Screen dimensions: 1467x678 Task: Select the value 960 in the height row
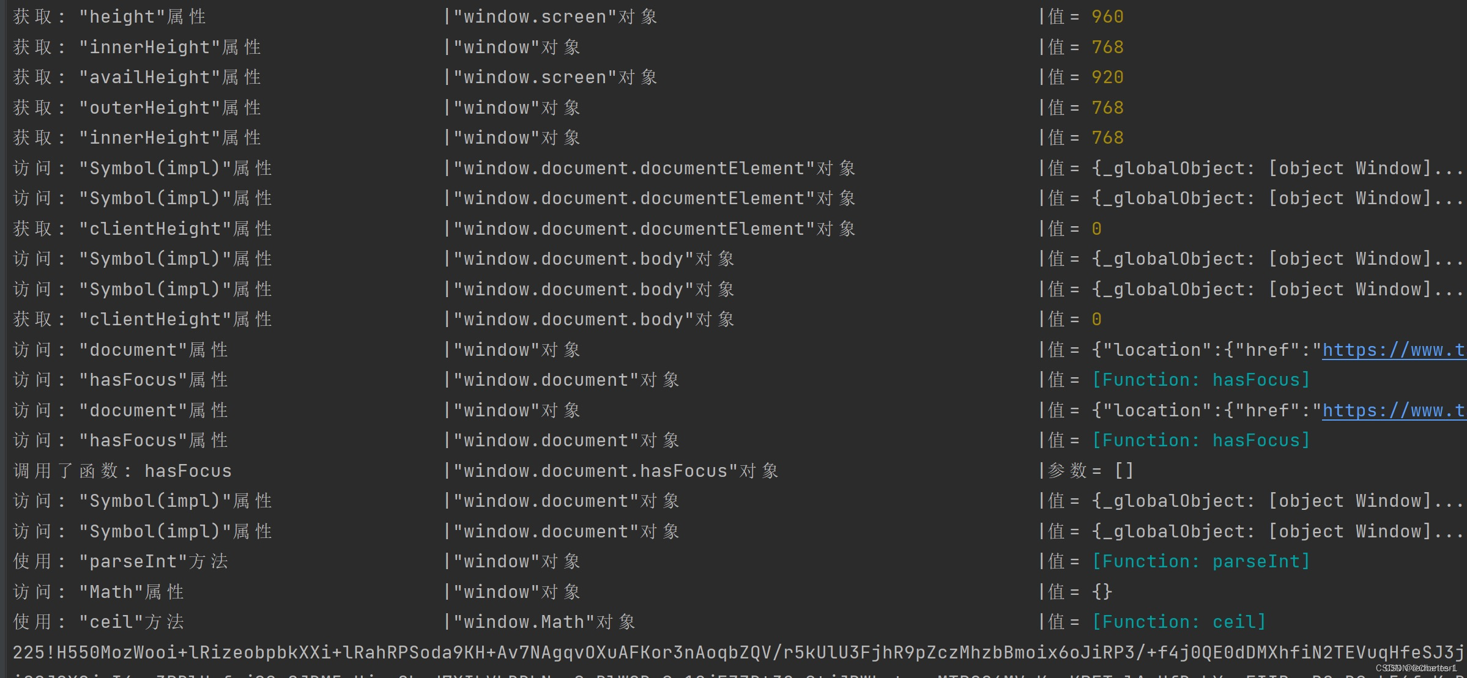pyautogui.click(x=1107, y=17)
